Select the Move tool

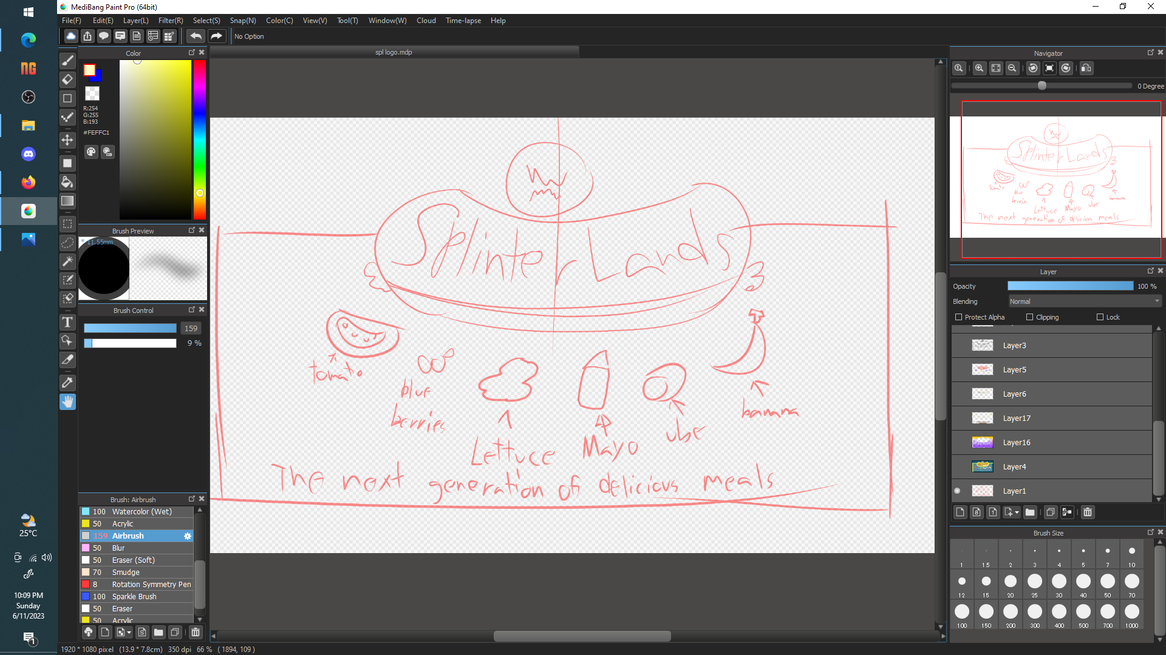click(x=67, y=140)
